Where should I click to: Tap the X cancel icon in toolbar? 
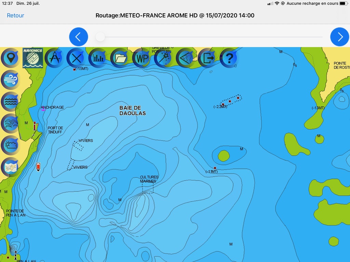pos(76,58)
